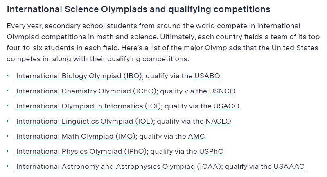Open the International Chemistry Olympiad (IChO) link

[87, 91]
